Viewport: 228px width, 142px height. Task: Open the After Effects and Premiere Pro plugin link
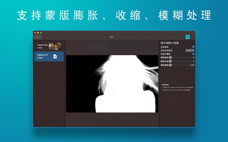click(178, 87)
